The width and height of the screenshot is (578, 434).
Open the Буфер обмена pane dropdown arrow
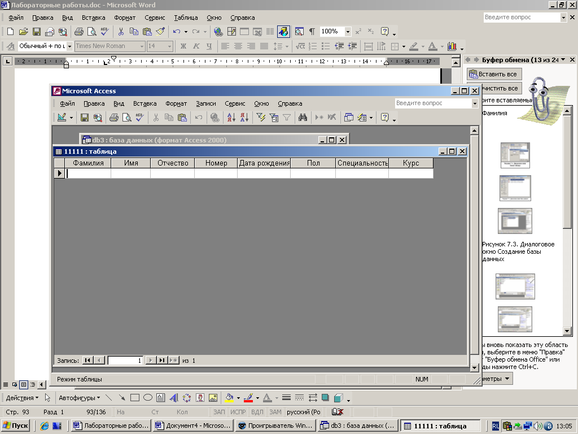[x=563, y=59]
